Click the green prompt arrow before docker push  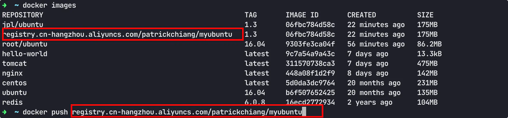pyautogui.click(x=4, y=112)
